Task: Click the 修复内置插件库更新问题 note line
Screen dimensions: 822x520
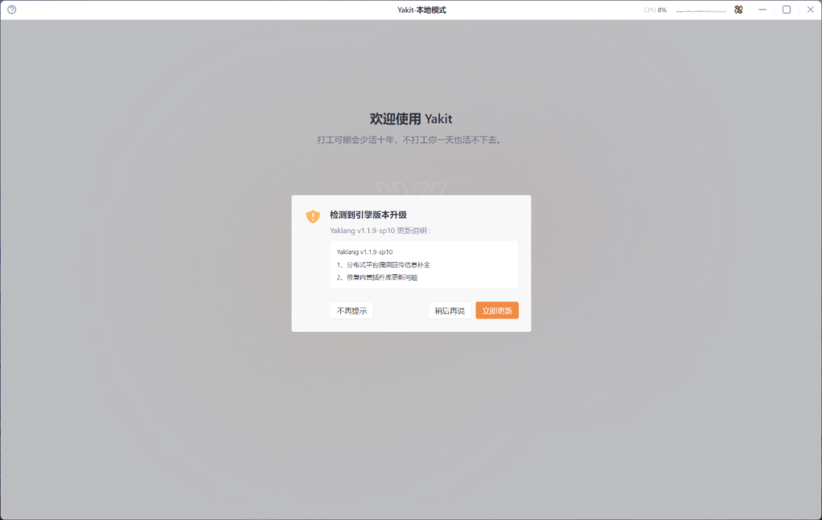Action: pos(377,277)
